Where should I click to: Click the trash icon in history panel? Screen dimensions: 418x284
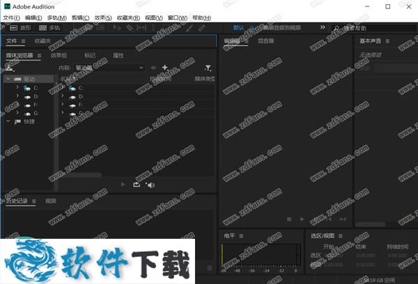tap(210, 267)
